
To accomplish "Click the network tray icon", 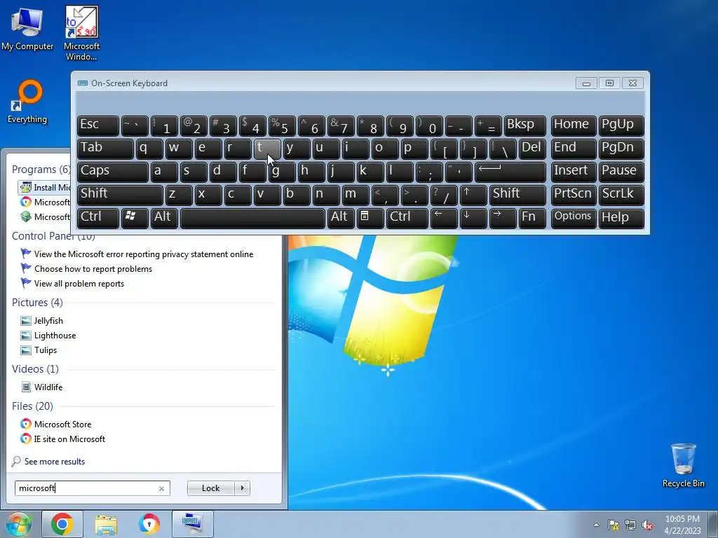I will coord(630,525).
